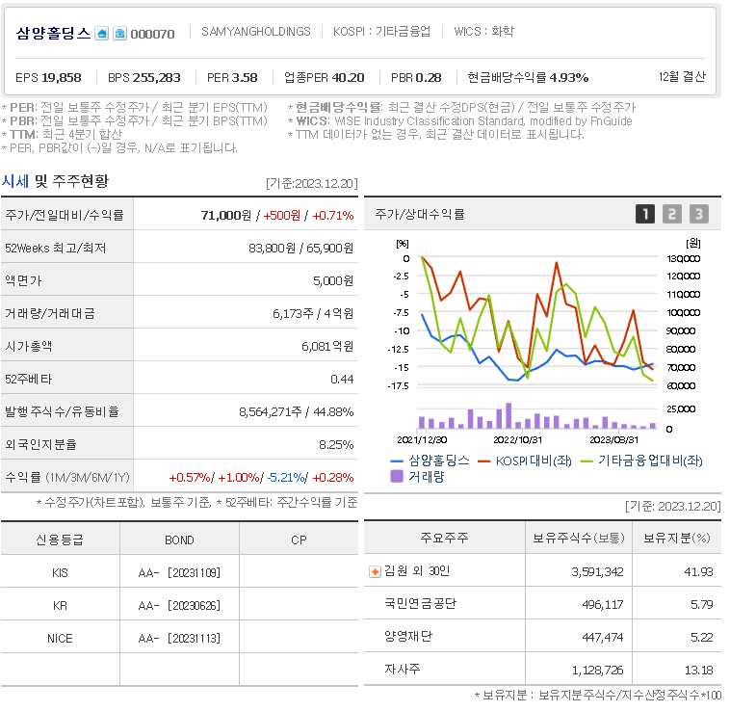Select stock code 000070
730x711 pixels.
(x=152, y=34)
